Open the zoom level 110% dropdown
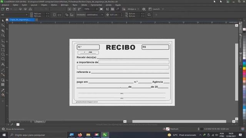This screenshot has height=138, width=246. tap(96, 9)
